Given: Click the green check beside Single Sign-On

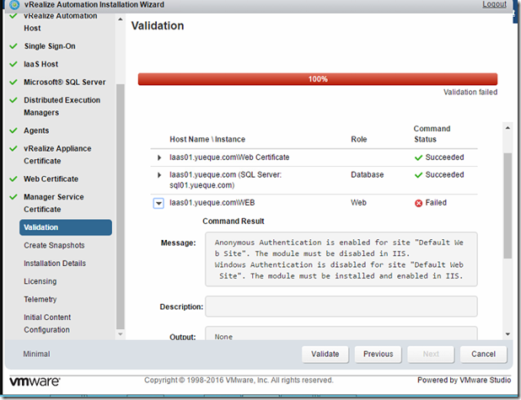Looking at the screenshot, I should [13, 46].
